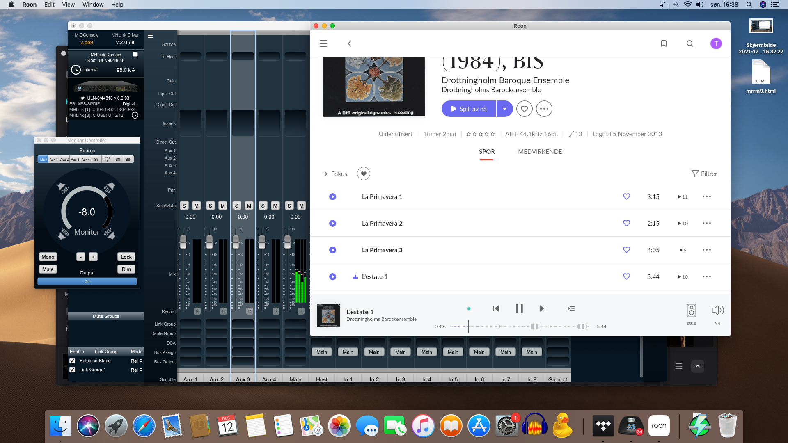Open more options for La Primavera 3
This screenshot has height=443, width=788.
coord(707,250)
